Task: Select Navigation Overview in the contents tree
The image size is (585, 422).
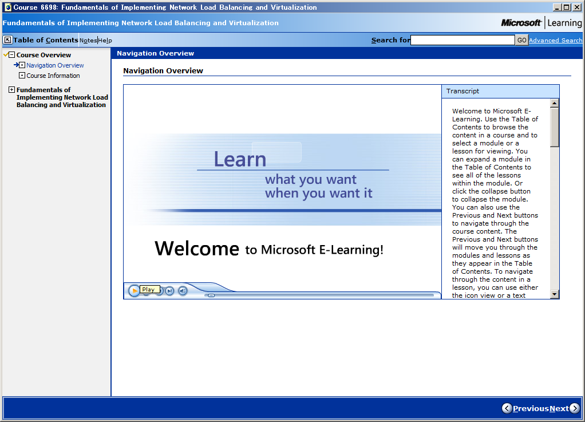Action: click(x=55, y=65)
